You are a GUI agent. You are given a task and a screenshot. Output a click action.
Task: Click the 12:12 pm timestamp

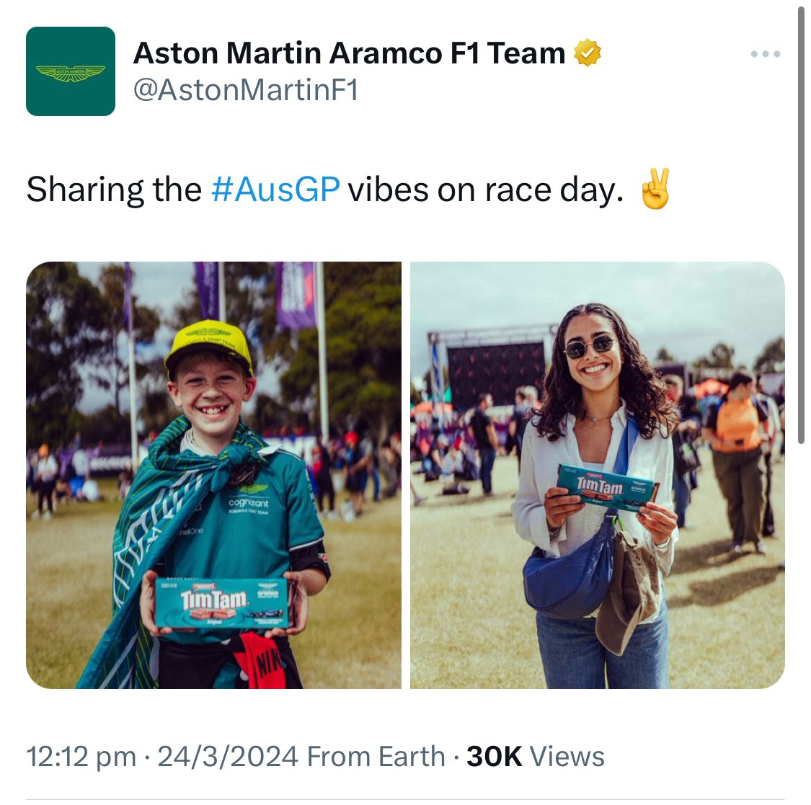tap(81, 757)
